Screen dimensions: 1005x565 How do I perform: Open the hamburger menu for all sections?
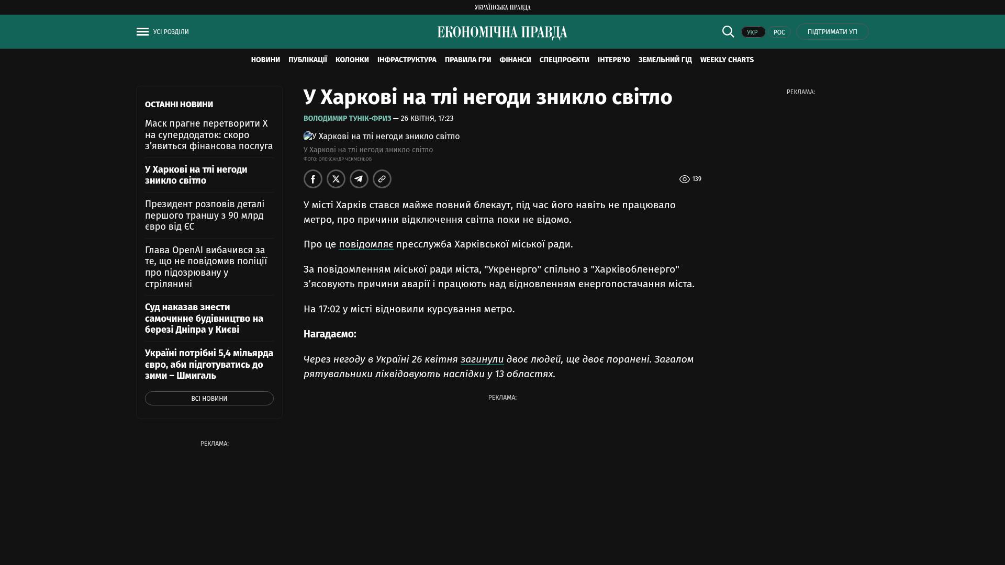coord(142,32)
